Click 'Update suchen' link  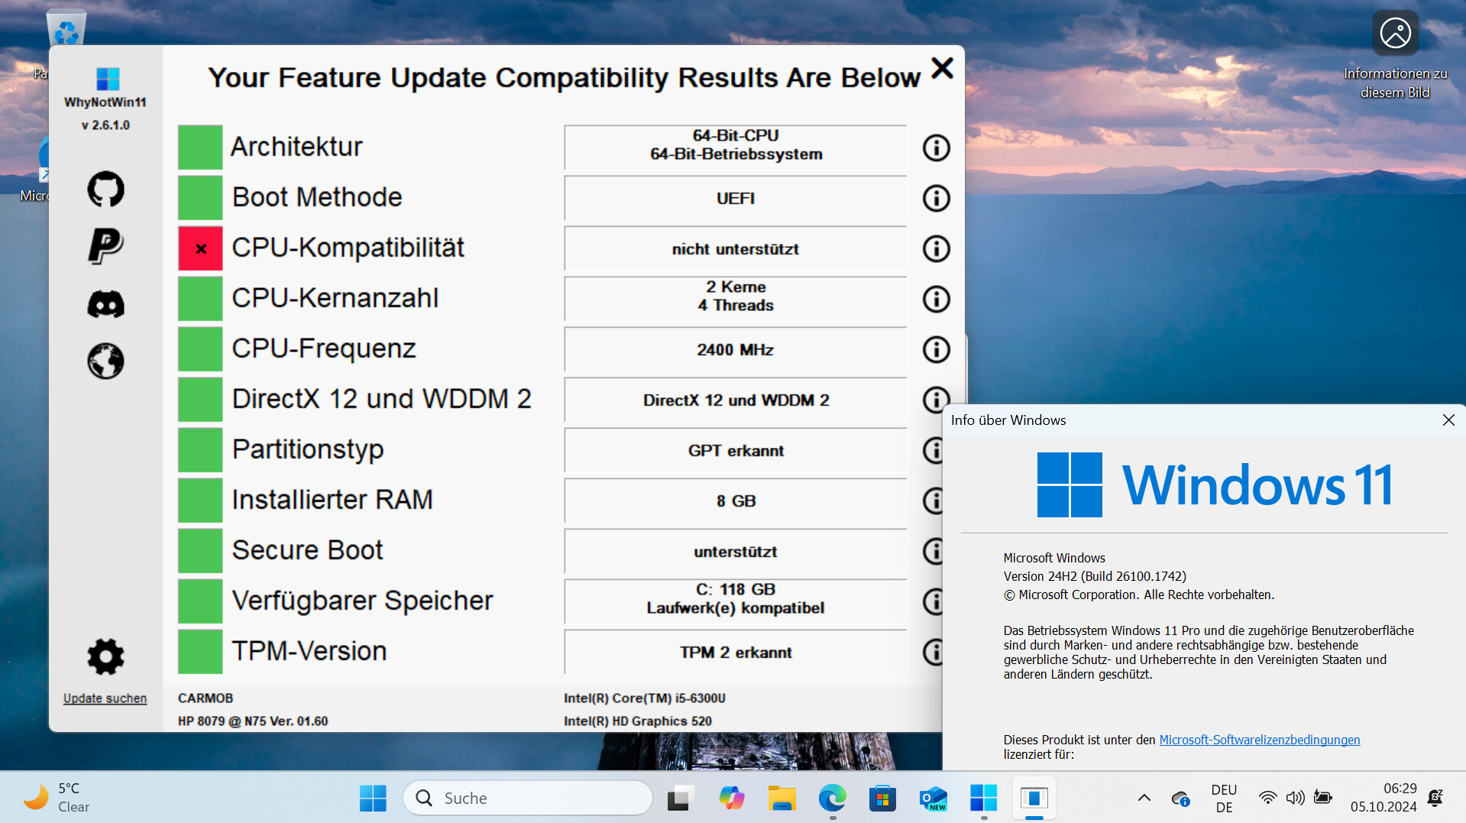point(105,698)
